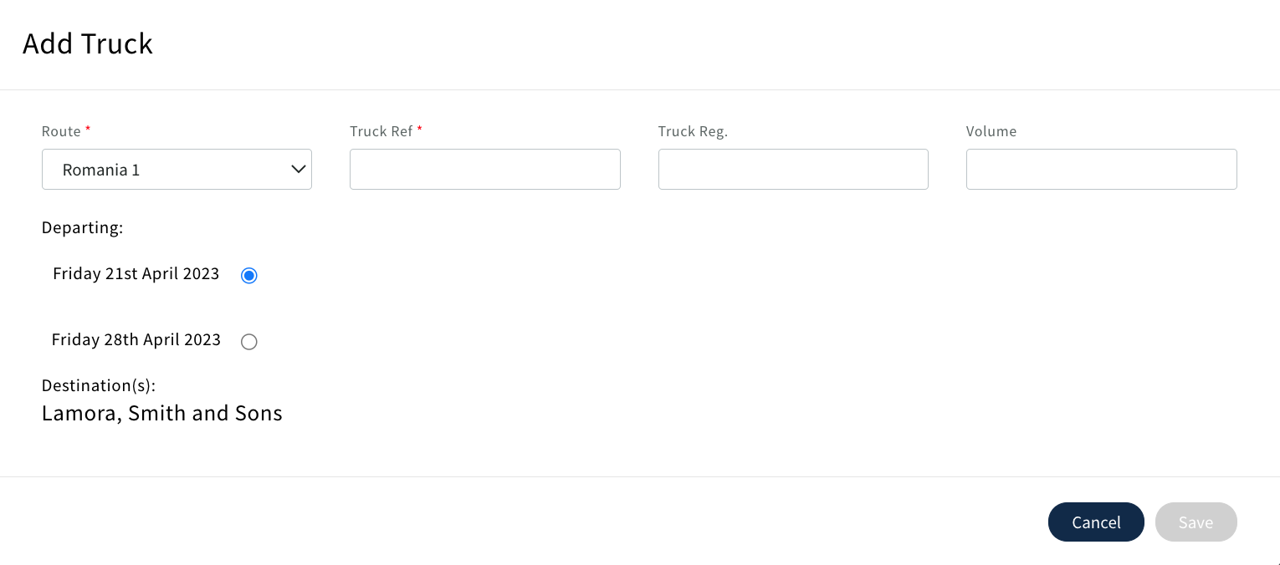Click the Lamora, Smith and Sons destination text

[161, 413]
